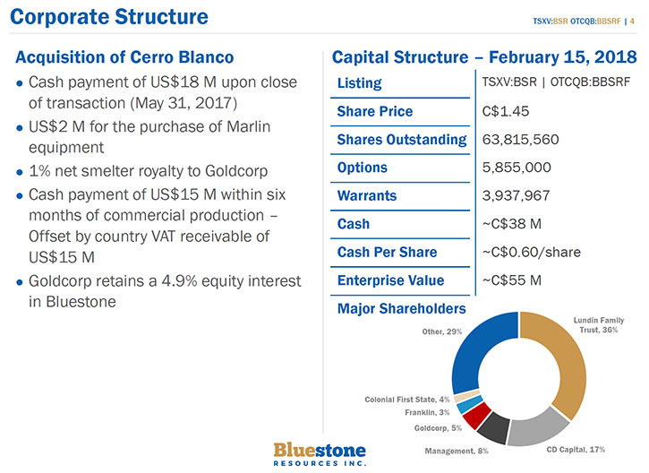
Task: Click the Goldcorp, 5% chart label
Action: click(438, 428)
